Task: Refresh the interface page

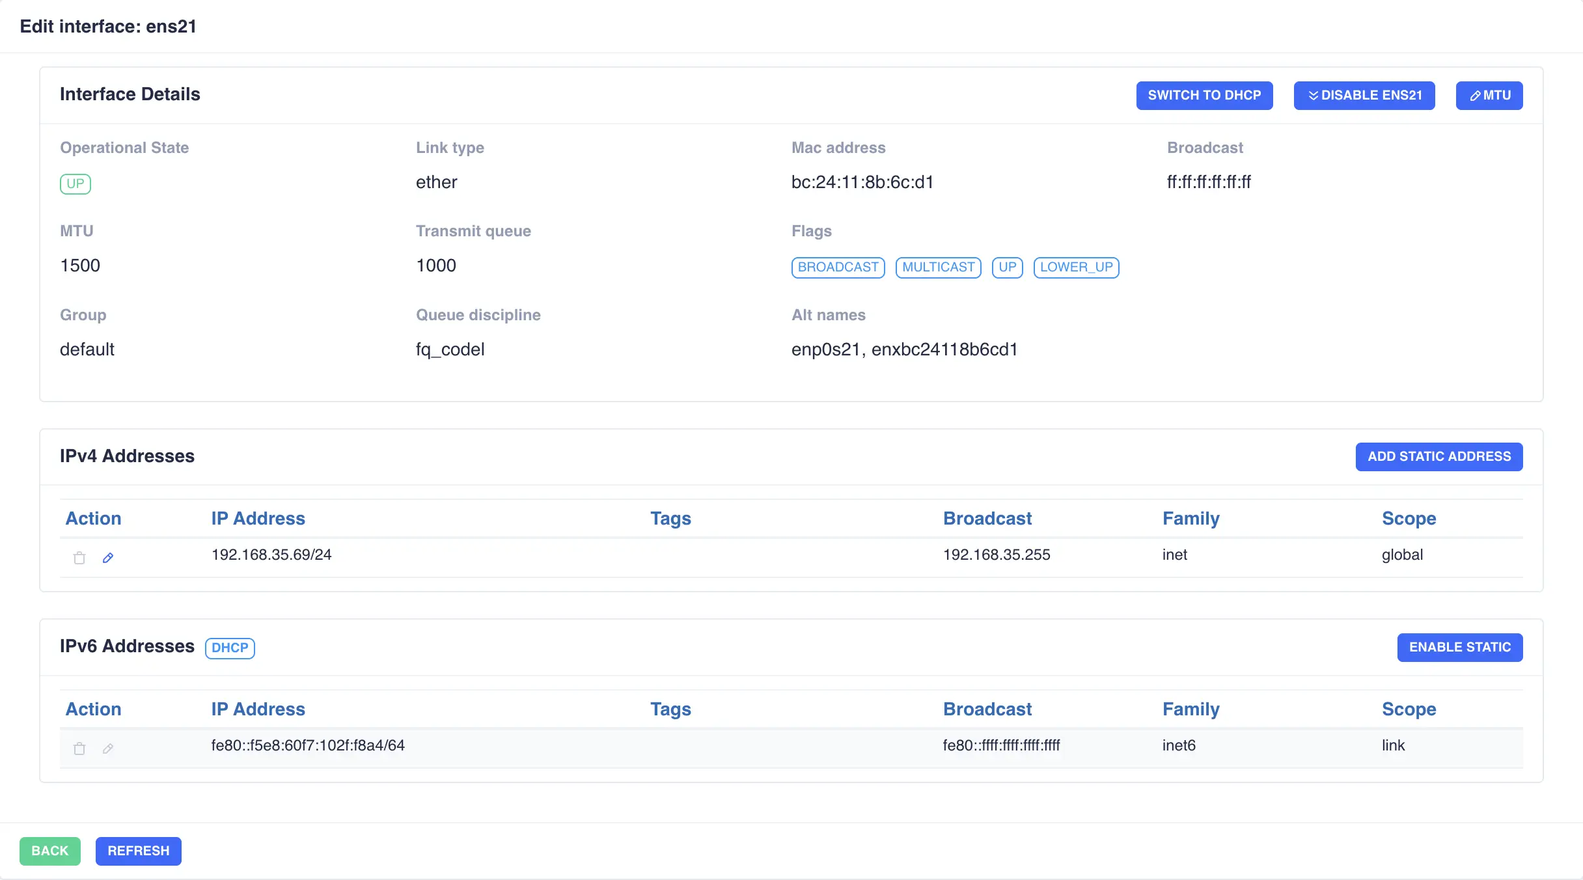Action: 139,851
